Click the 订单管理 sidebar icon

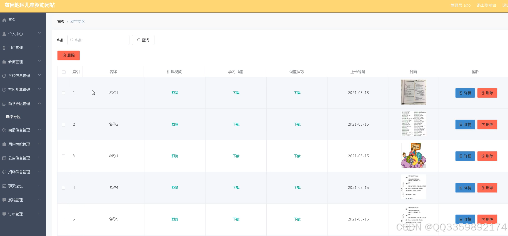[x=4, y=214]
